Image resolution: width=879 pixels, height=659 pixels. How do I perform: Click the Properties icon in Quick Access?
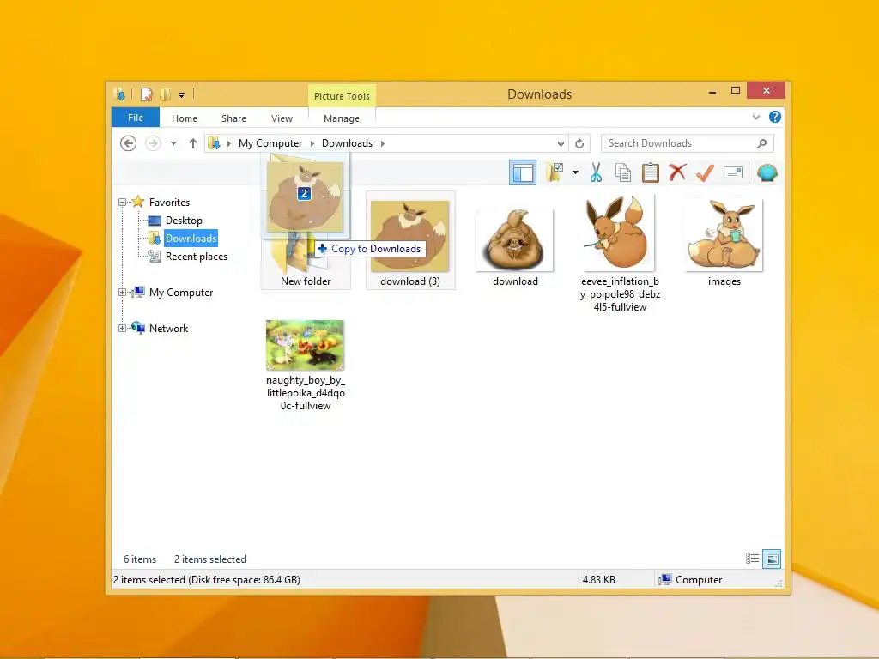(x=146, y=94)
